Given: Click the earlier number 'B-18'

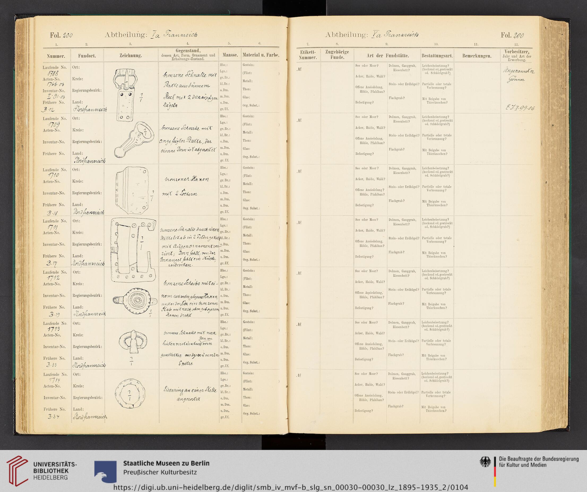Looking at the screenshot, I should (52, 213).
